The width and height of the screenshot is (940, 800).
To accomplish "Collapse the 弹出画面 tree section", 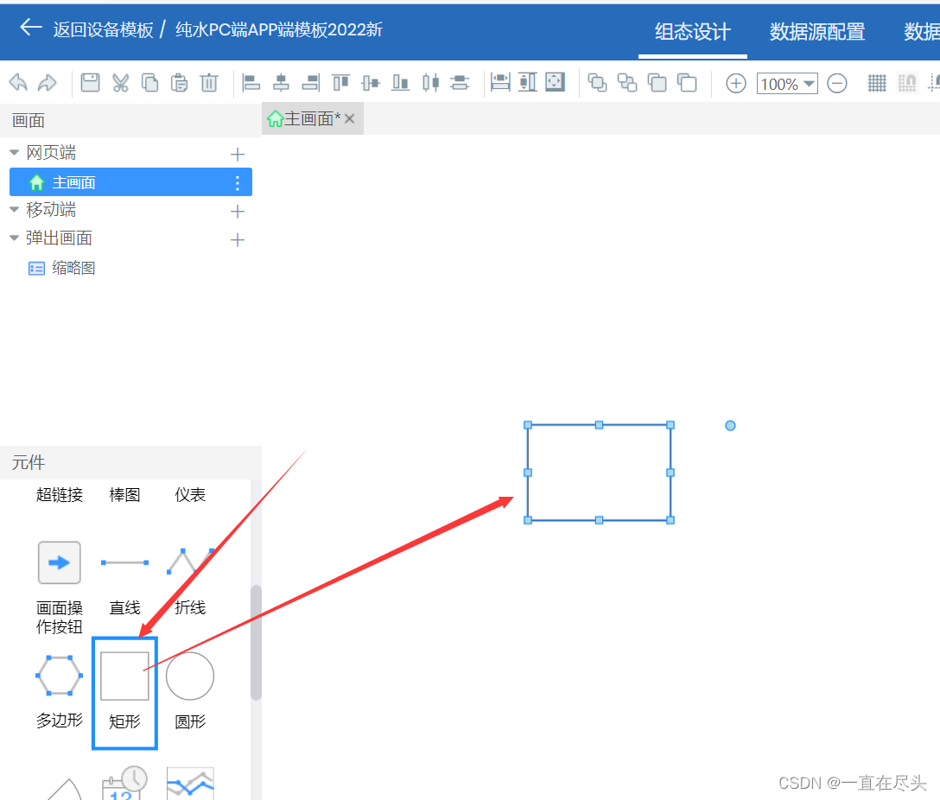I will pos(14,238).
